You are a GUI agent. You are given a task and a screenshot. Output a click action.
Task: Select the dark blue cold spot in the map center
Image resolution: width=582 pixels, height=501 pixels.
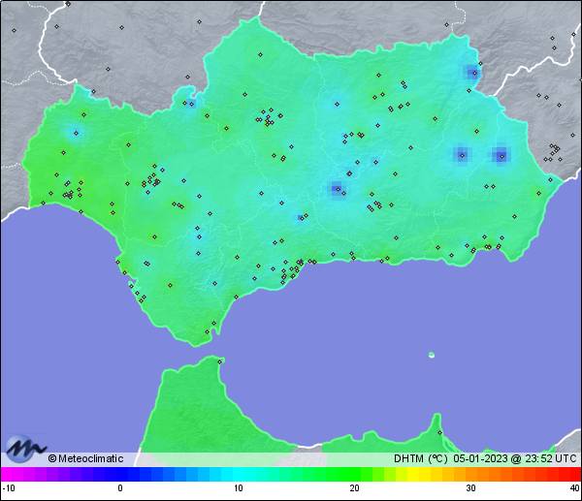click(x=337, y=189)
